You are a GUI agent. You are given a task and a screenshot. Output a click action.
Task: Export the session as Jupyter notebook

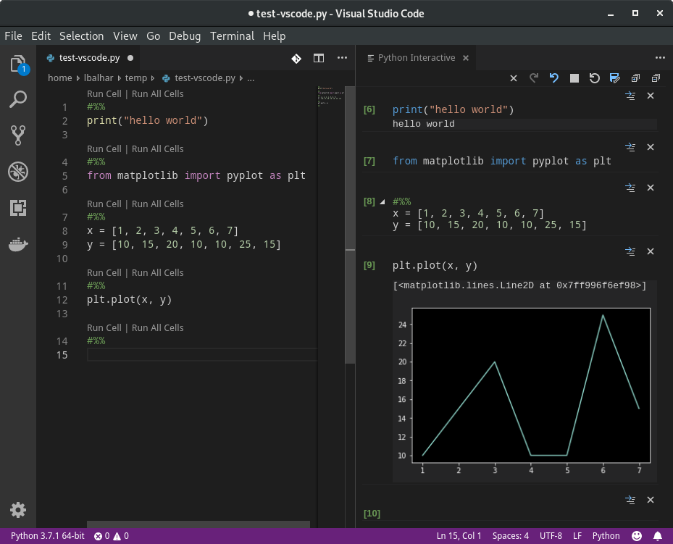point(614,78)
